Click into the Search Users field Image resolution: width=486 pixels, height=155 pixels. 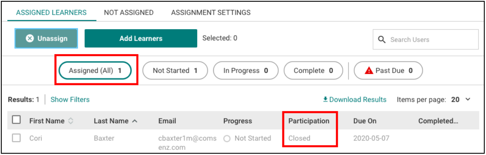point(425,40)
